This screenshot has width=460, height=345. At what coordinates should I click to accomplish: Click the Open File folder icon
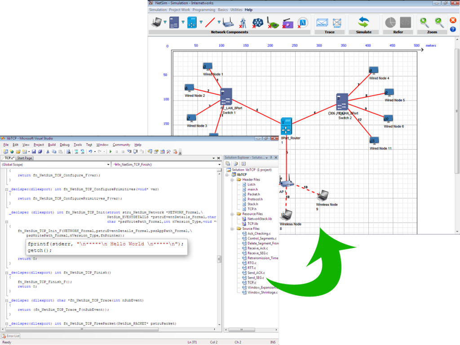pos(18,152)
